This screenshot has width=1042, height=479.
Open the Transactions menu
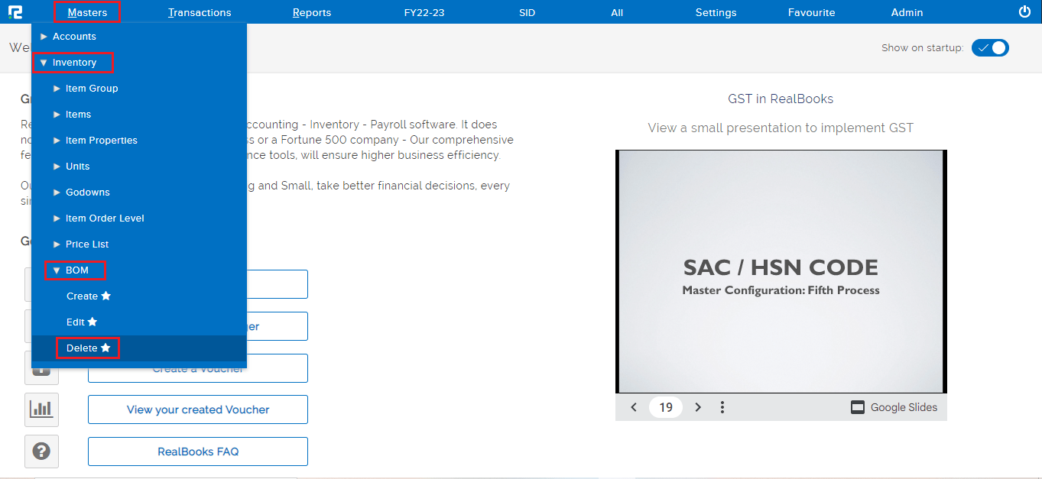tap(200, 12)
